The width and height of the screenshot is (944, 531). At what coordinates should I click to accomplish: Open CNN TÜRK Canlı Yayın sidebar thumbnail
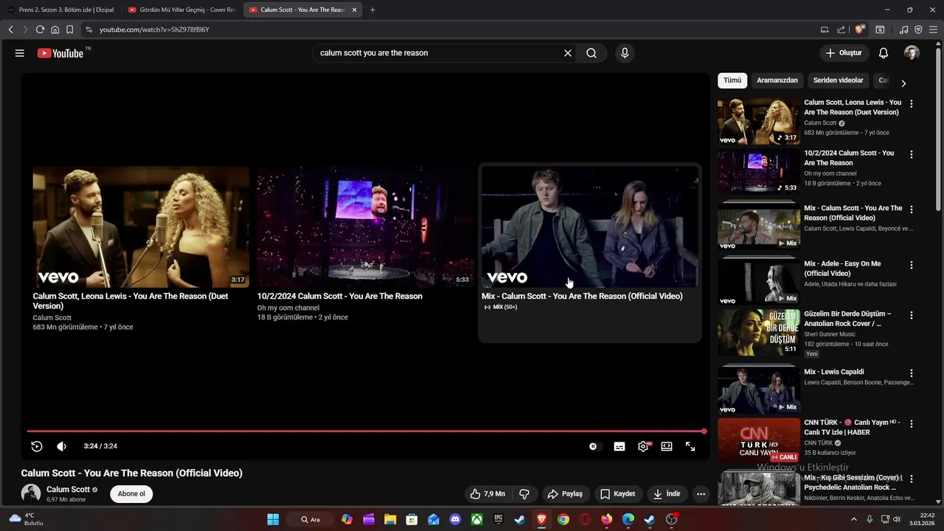pos(759,441)
